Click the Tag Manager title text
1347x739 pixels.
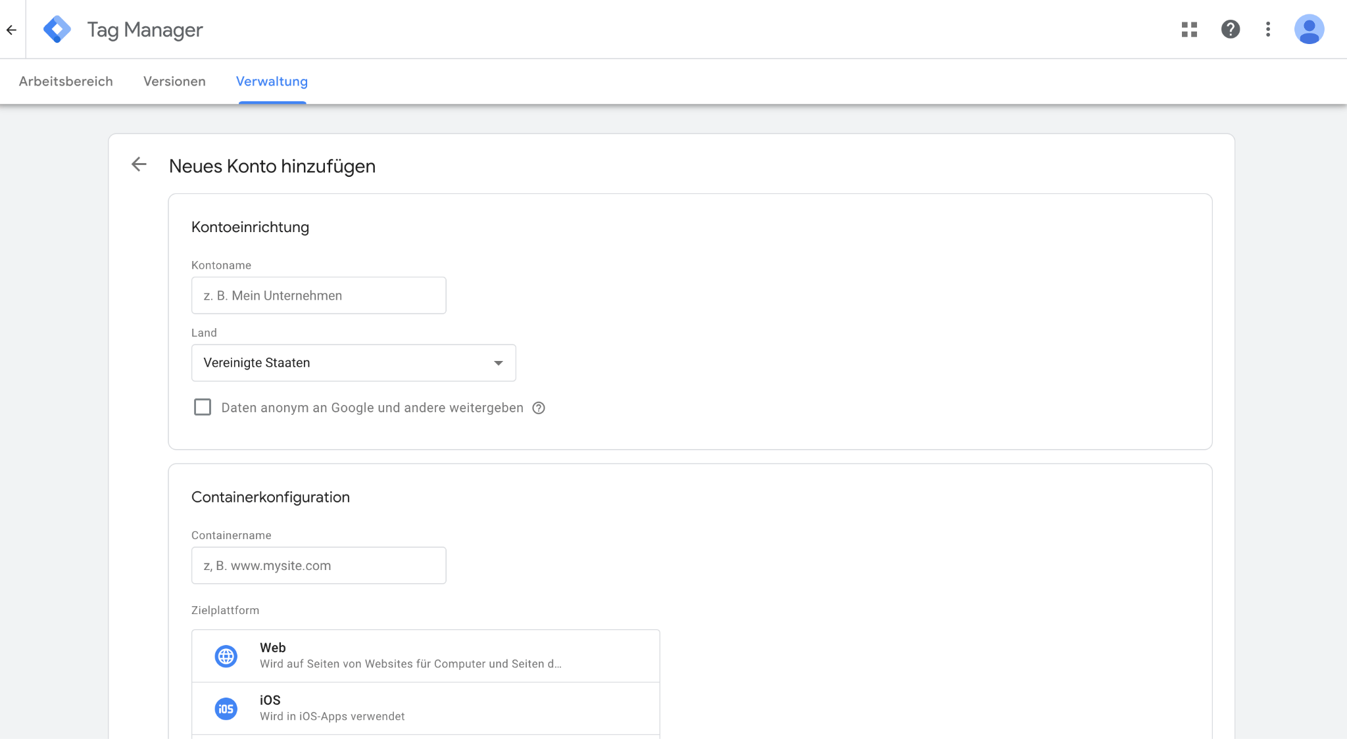click(x=145, y=30)
